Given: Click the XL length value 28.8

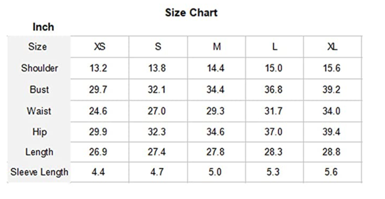Looking at the screenshot, I should 331,152.
